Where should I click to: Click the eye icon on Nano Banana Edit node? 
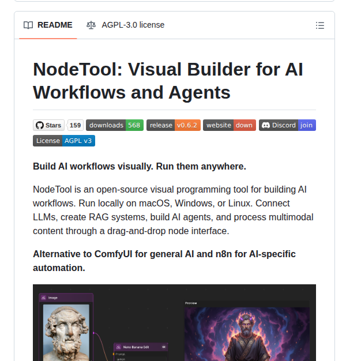click(x=164, y=347)
